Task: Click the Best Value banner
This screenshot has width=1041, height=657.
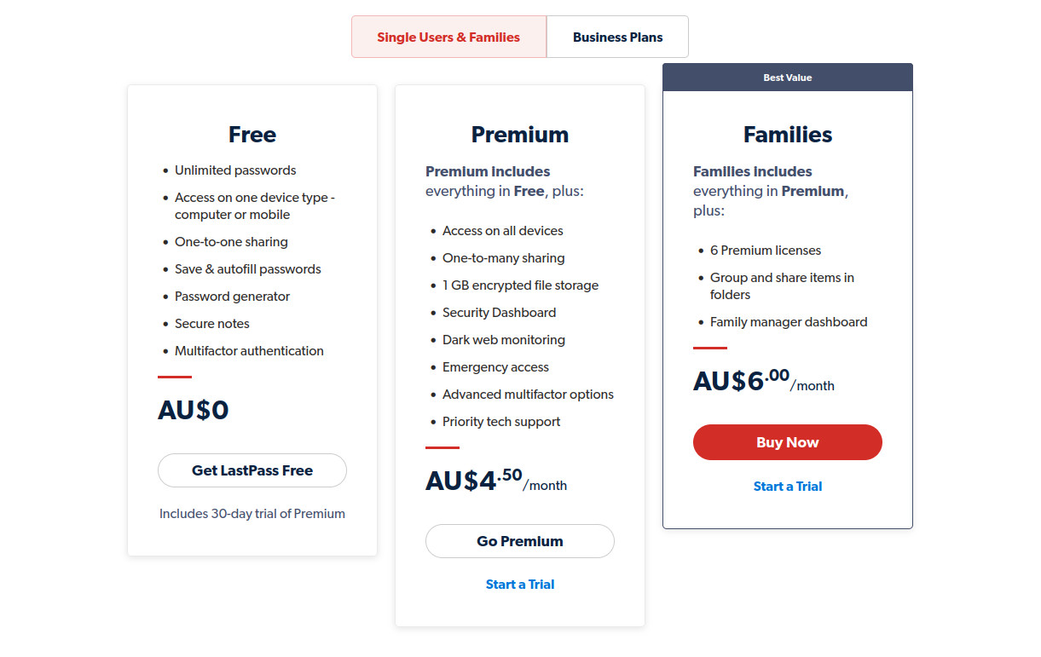Action: [788, 77]
